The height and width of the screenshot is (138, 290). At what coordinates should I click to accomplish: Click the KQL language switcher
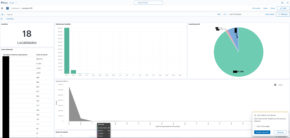tap(219, 14)
